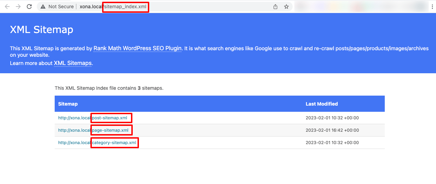Click the Not Secure warning icon
Image resolution: width=436 pixels, height=184 pixels.
tap(43, 7)
